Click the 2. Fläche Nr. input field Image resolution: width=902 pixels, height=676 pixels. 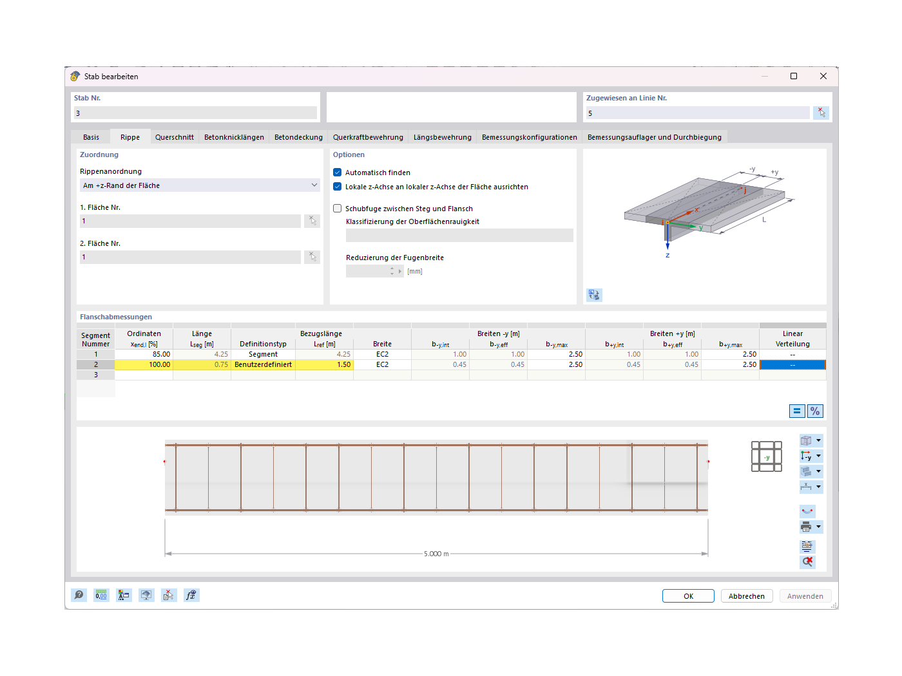click(x=190, y=257)
